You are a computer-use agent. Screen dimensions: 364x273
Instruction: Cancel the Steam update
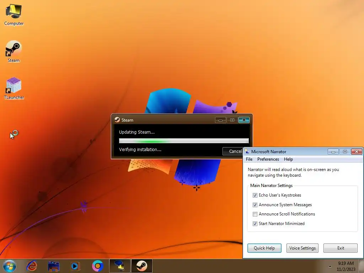[x=232, y=151]
